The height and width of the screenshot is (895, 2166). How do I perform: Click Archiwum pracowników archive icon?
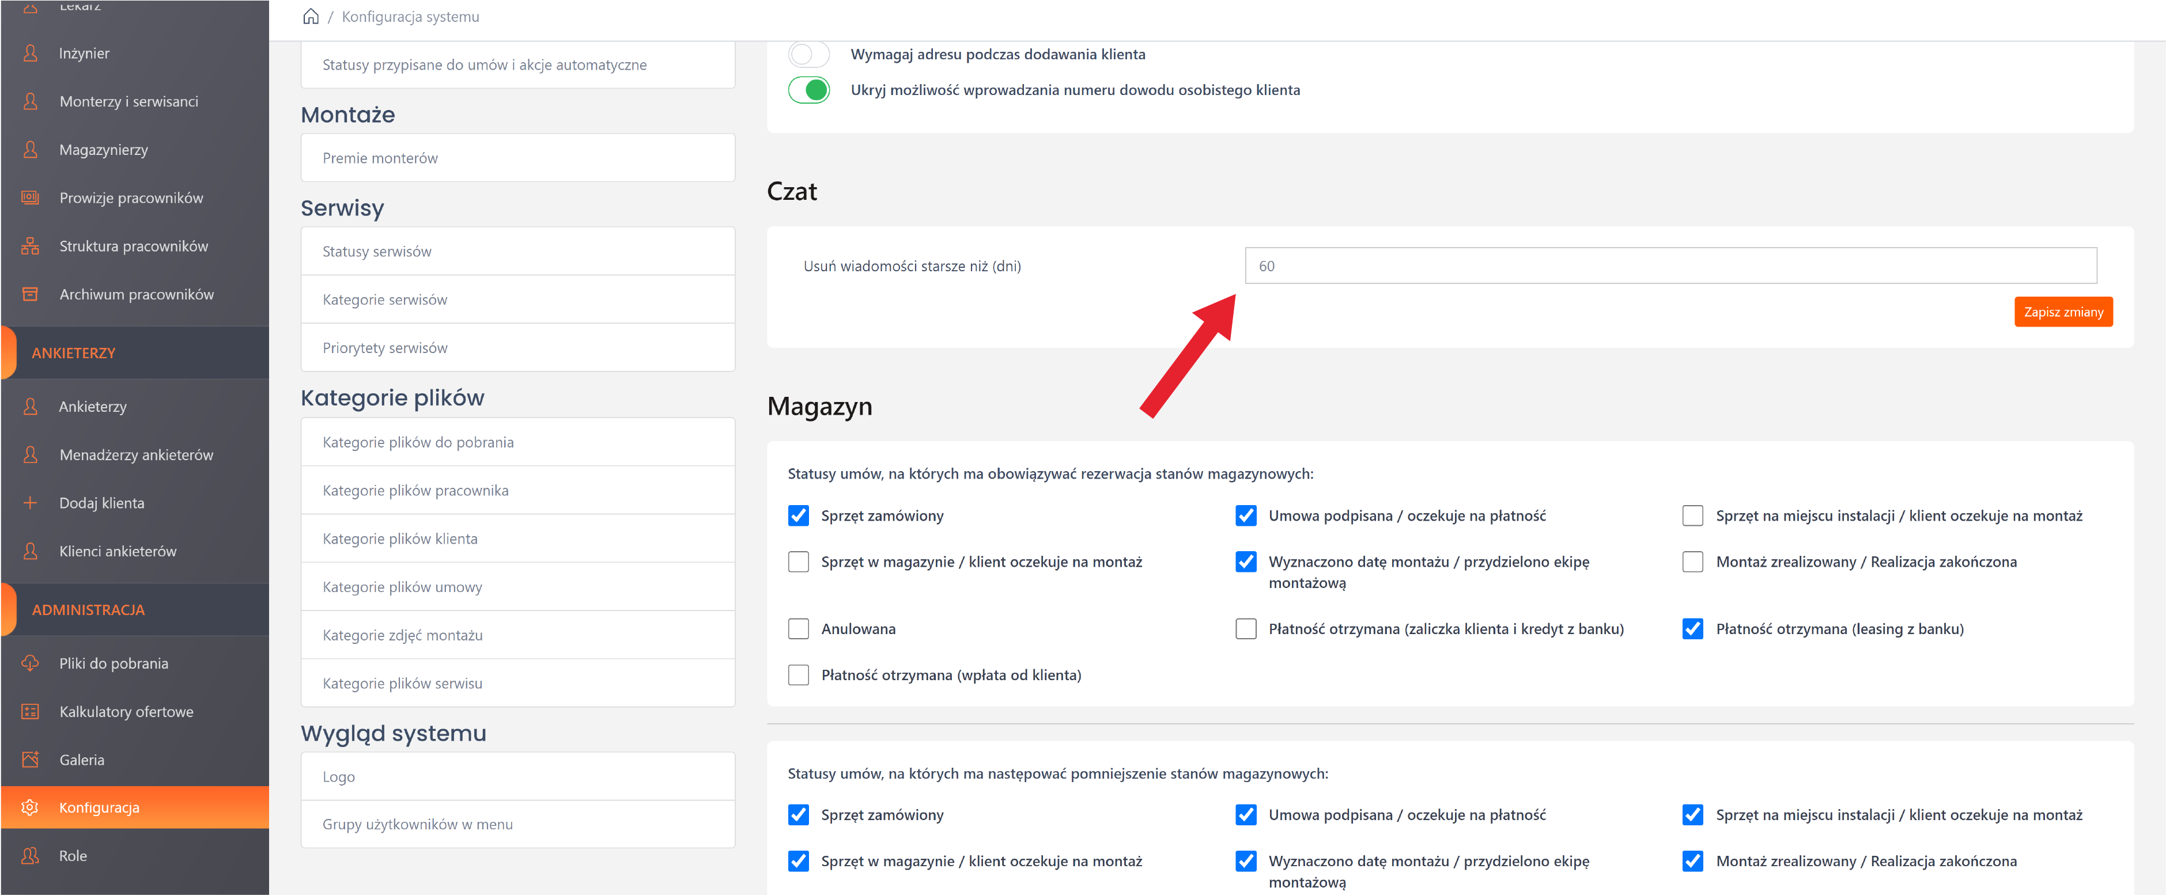click(x=31, y=294)
